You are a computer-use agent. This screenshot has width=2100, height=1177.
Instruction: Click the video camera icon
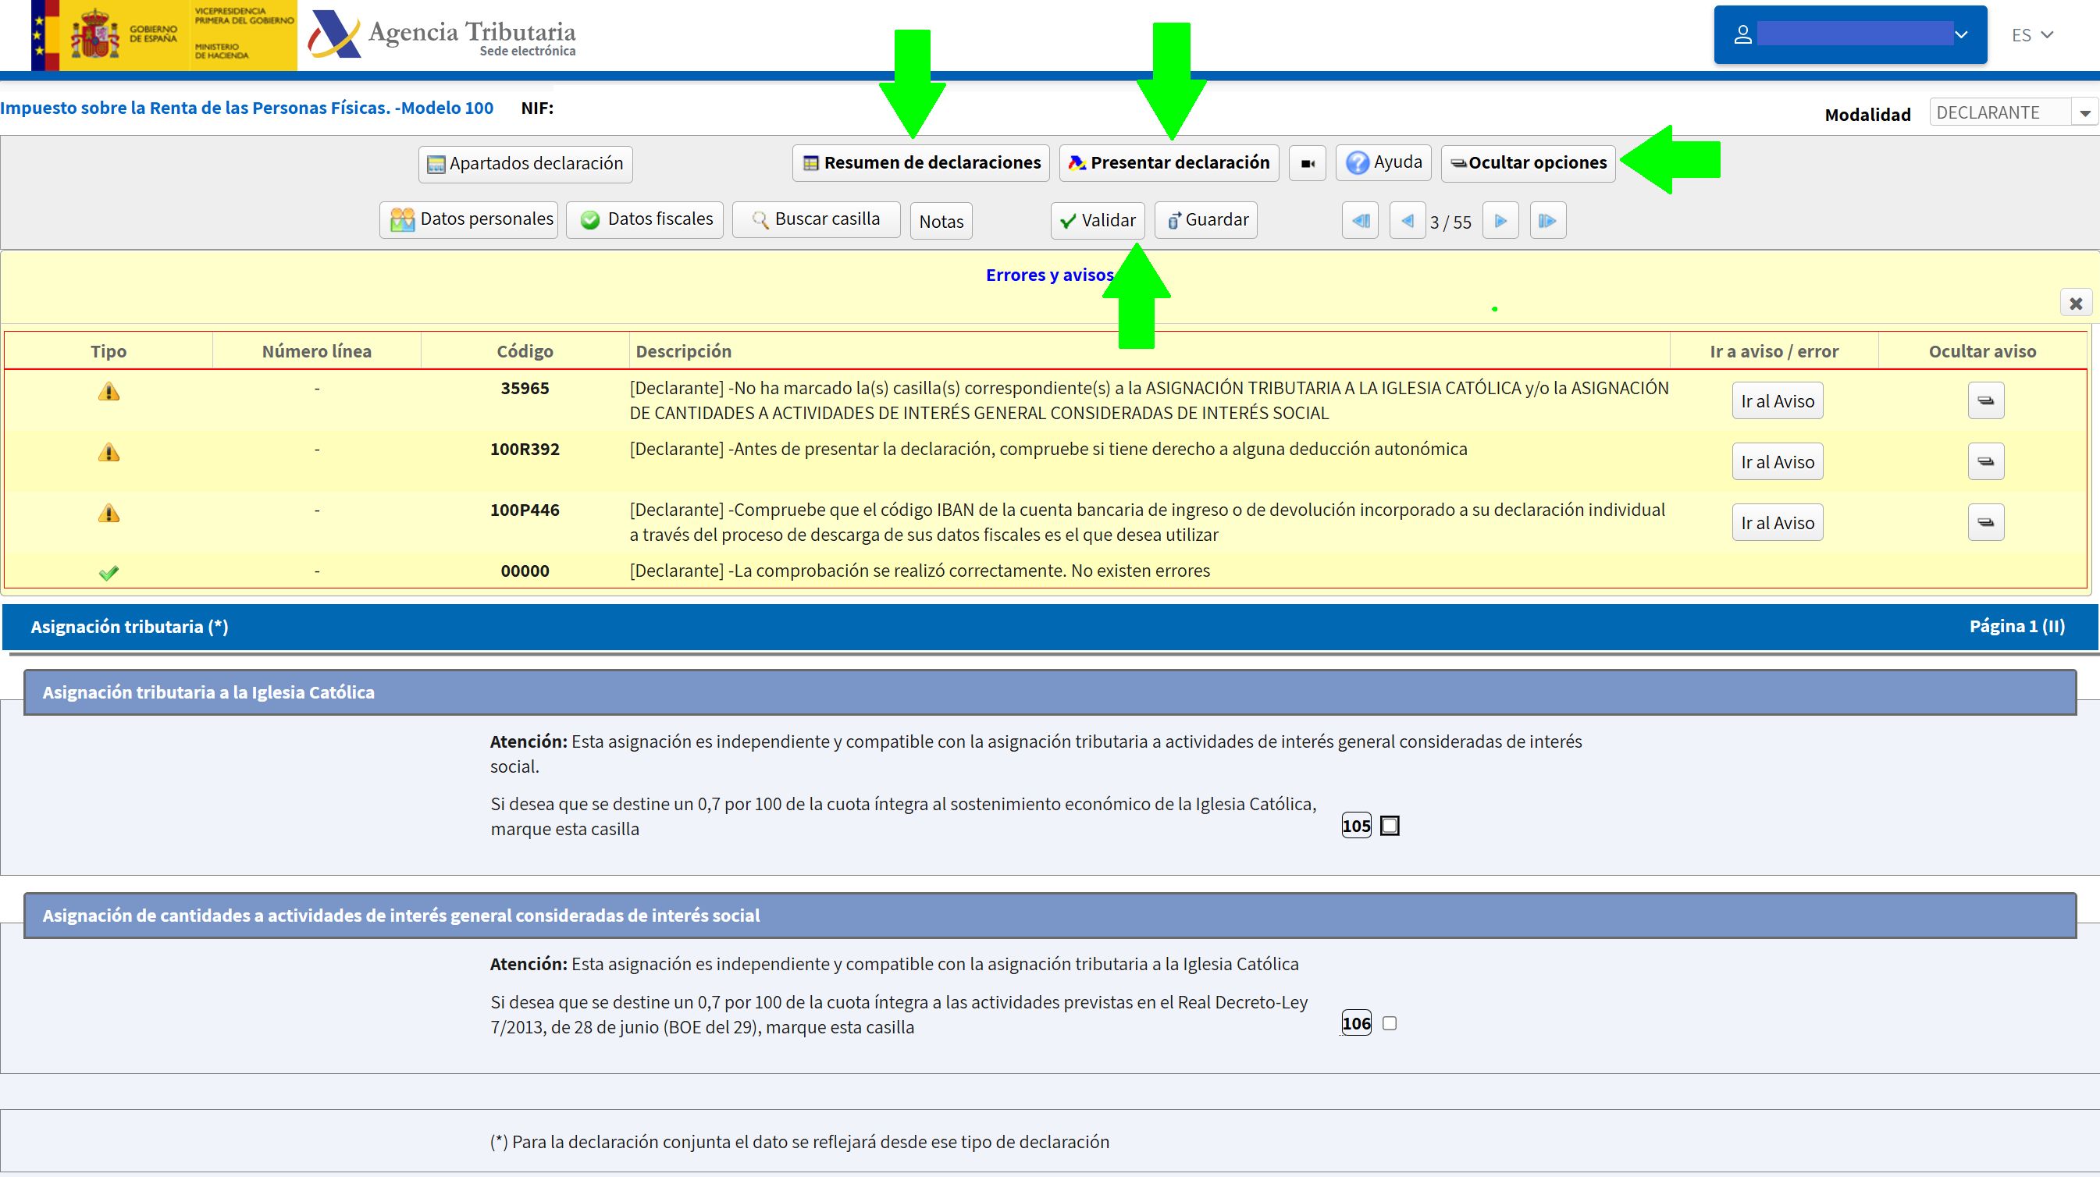tap(1307, 162)
